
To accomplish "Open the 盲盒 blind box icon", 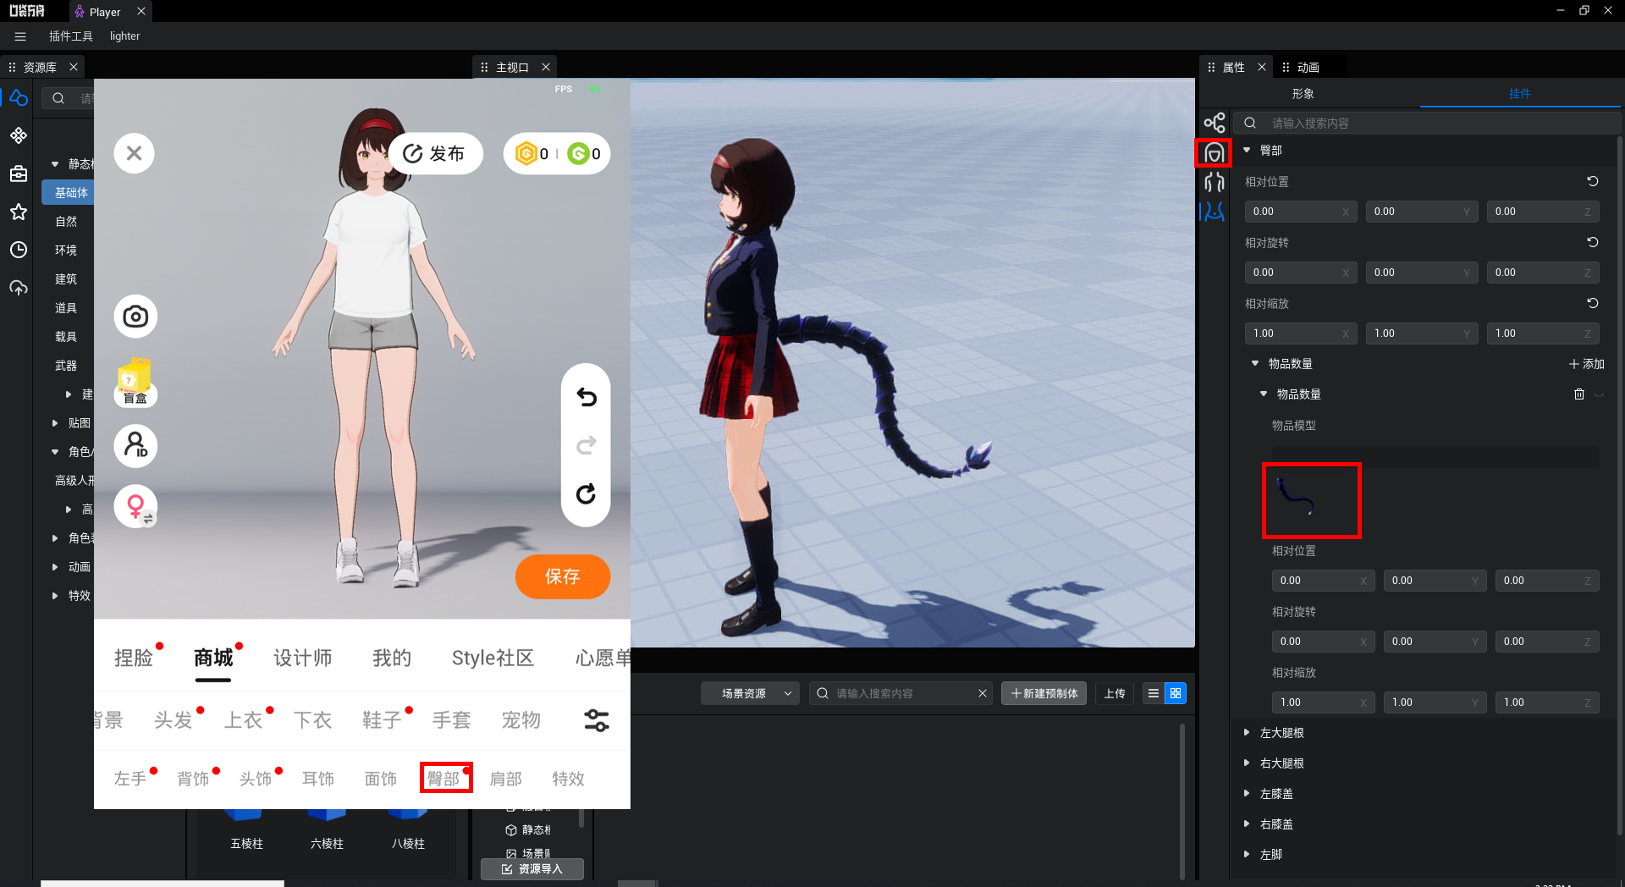I will (135, 383).
